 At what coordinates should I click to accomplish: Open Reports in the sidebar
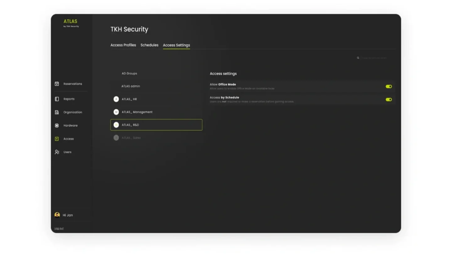pos(69,99)
